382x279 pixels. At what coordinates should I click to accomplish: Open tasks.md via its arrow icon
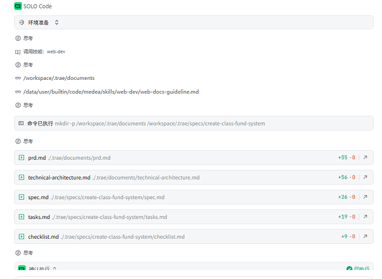[365, 217]
